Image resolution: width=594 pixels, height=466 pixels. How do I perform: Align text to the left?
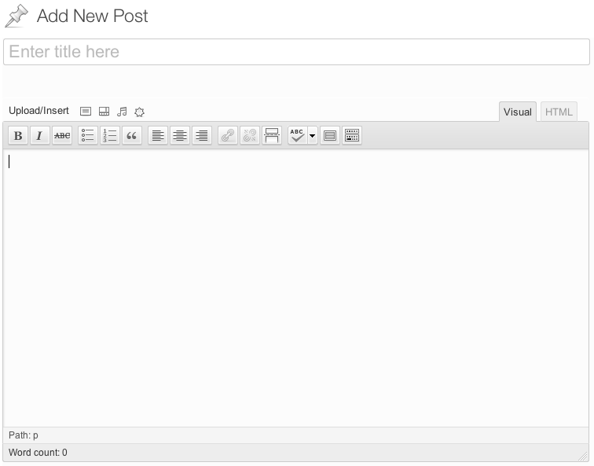[x=158, y=136]
